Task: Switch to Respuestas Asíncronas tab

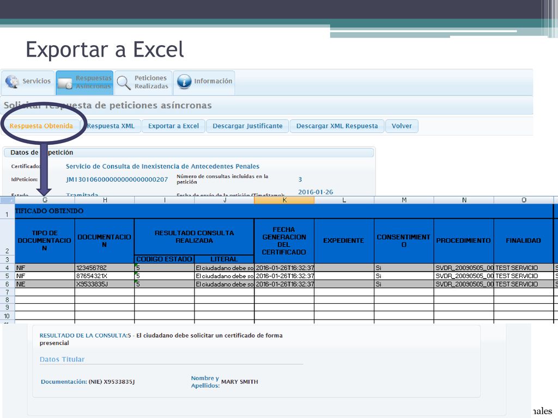Action: pos(84,83)
